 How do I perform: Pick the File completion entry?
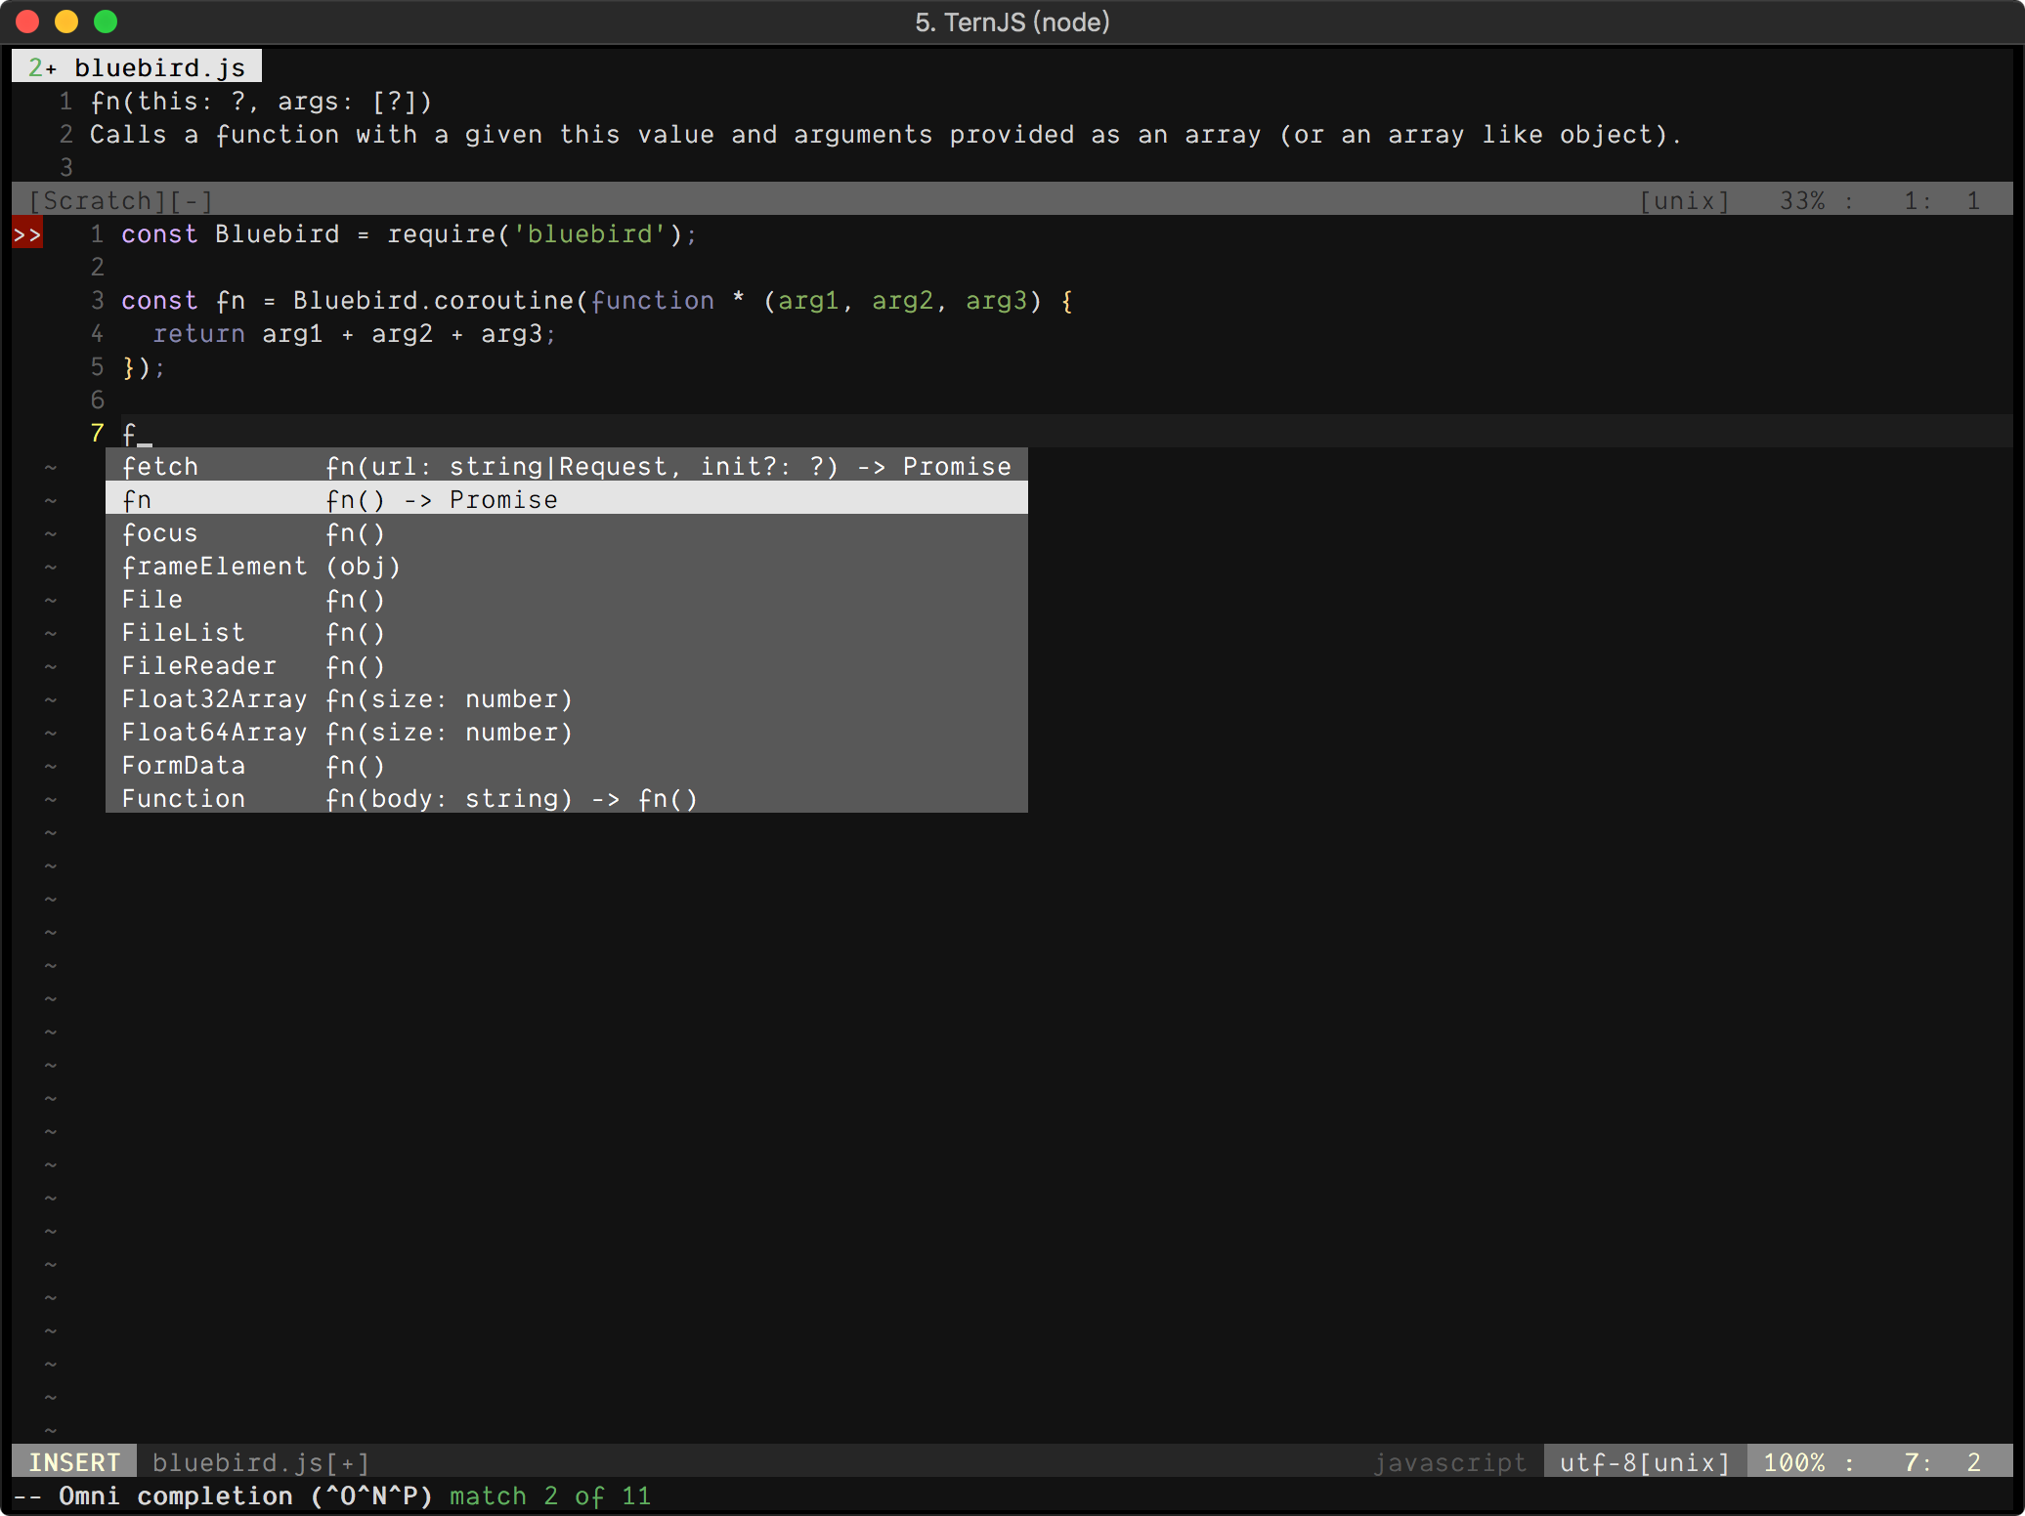152,599
